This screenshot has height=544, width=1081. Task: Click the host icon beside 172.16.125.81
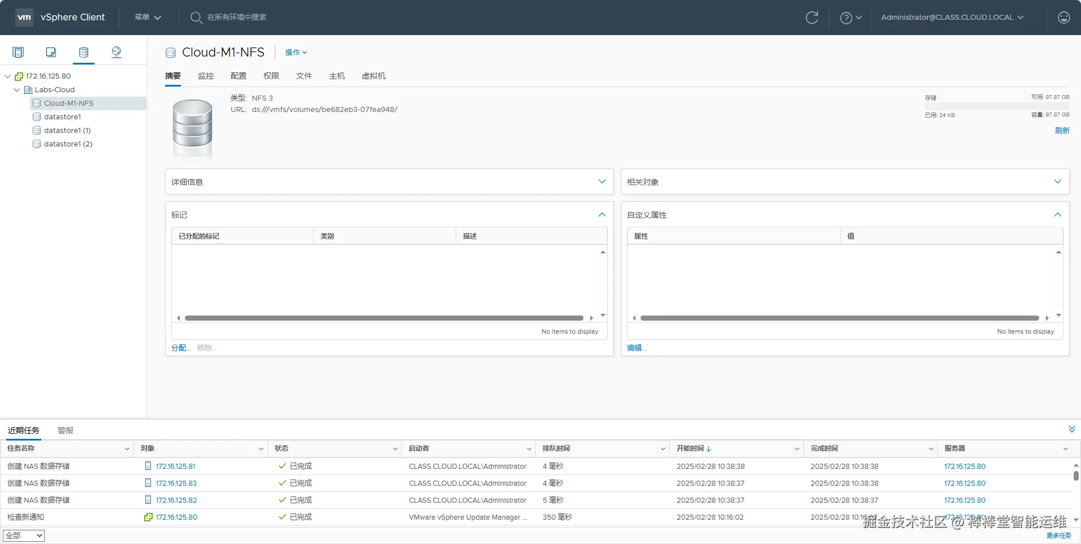[148, 466]
